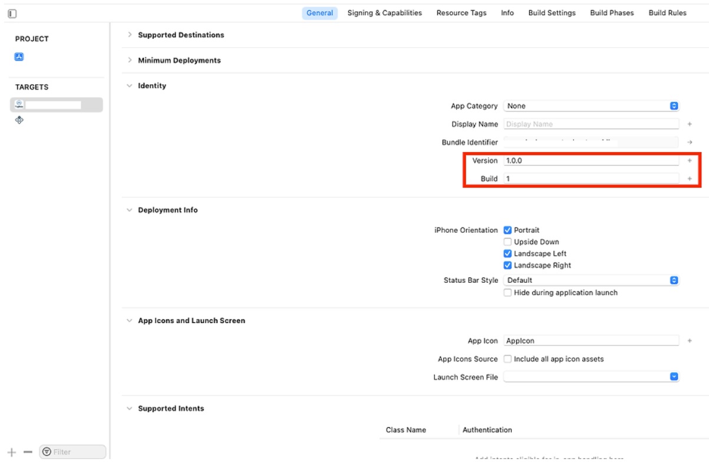709x462 pixels.
Task: Uncheck the Landscape Left checkbox
Action: [x=508, y=253]
